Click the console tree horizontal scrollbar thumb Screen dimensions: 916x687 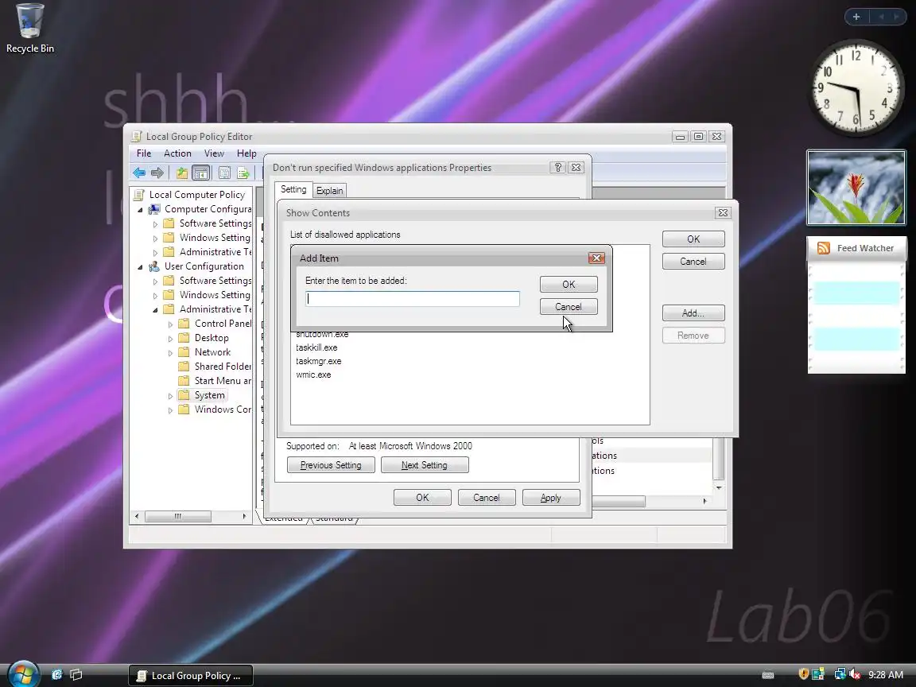177,516
